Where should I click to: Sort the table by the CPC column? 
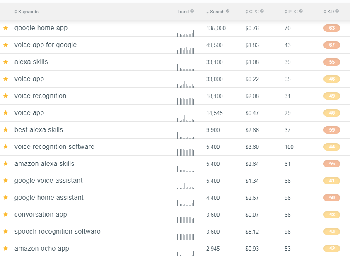(x=252, y=12)
